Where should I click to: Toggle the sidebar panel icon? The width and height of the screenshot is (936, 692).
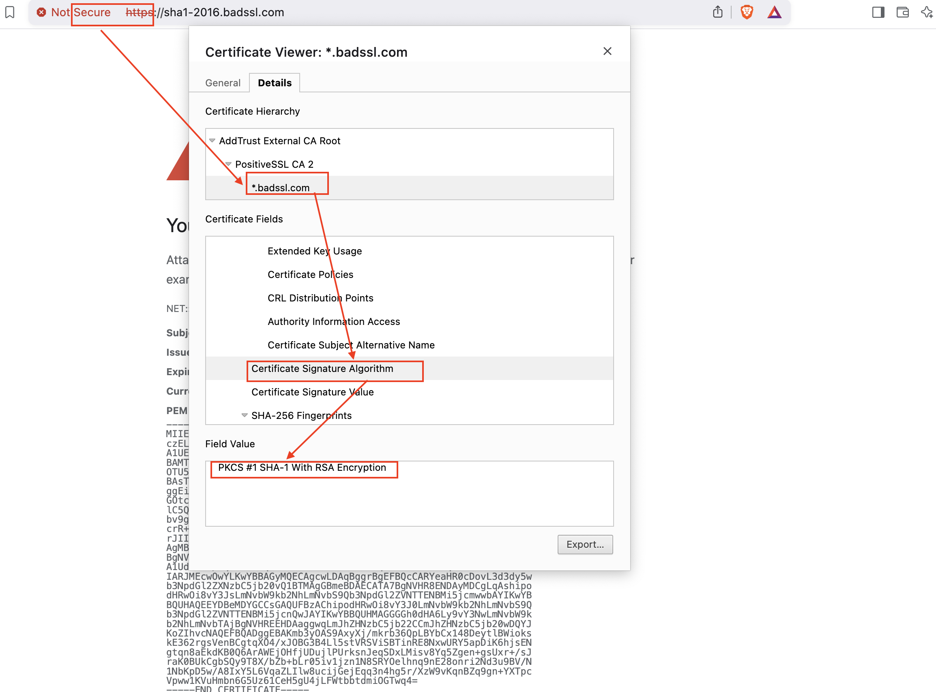pyautogui.click(x=878, y=12)
